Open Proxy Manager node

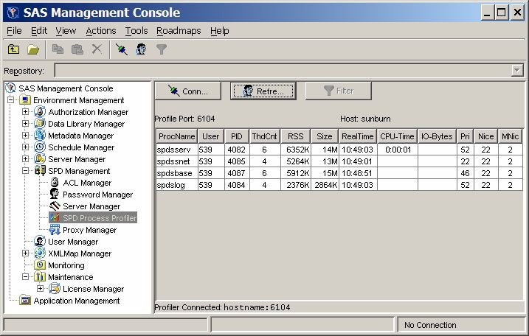[x=89, y=230]
